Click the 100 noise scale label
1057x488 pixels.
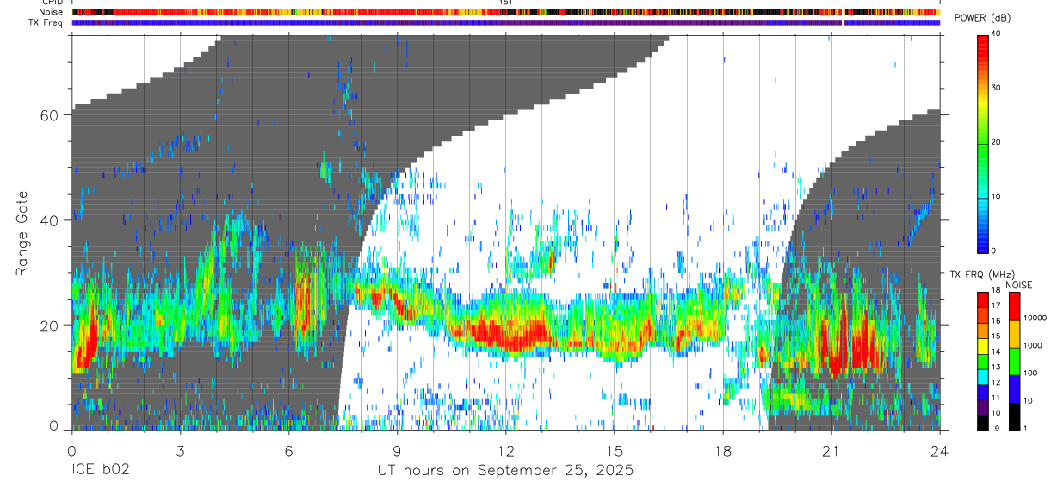pos(1031,374)
